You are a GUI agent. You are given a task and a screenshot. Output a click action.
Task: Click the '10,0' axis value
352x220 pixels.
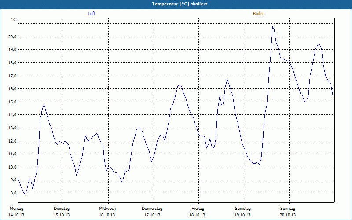[12, 167]
